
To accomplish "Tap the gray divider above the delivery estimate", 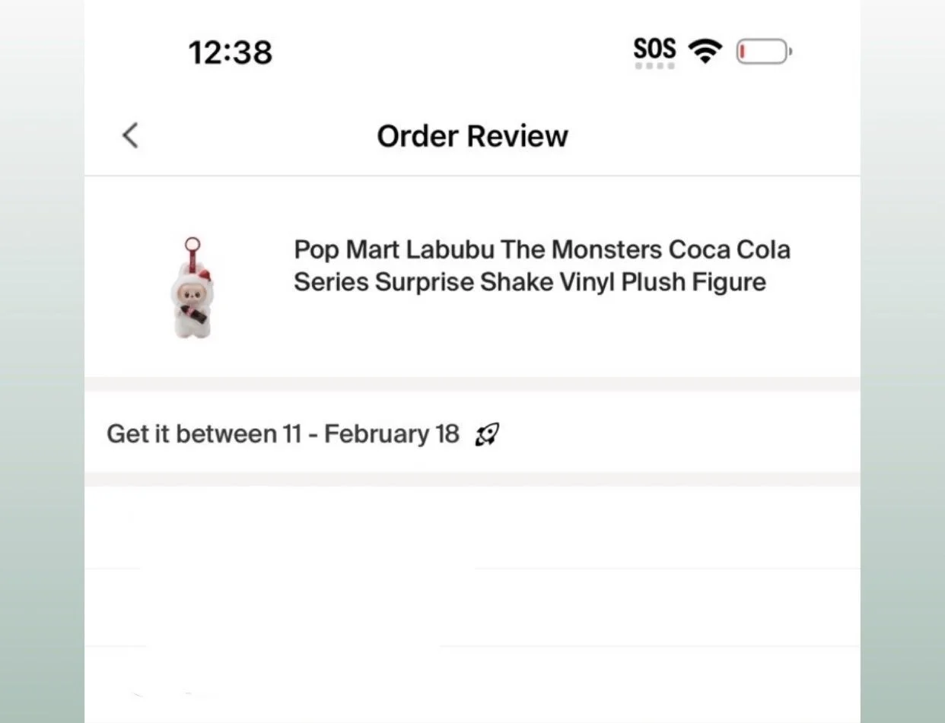I will tap(473, 385).
